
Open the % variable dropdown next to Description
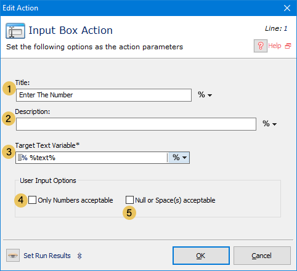point(269,124)
